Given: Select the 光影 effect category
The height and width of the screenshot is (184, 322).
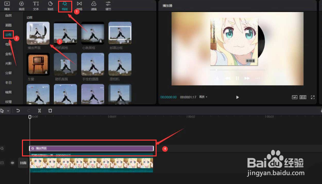Looking at the screenshot, I should 8,64.
